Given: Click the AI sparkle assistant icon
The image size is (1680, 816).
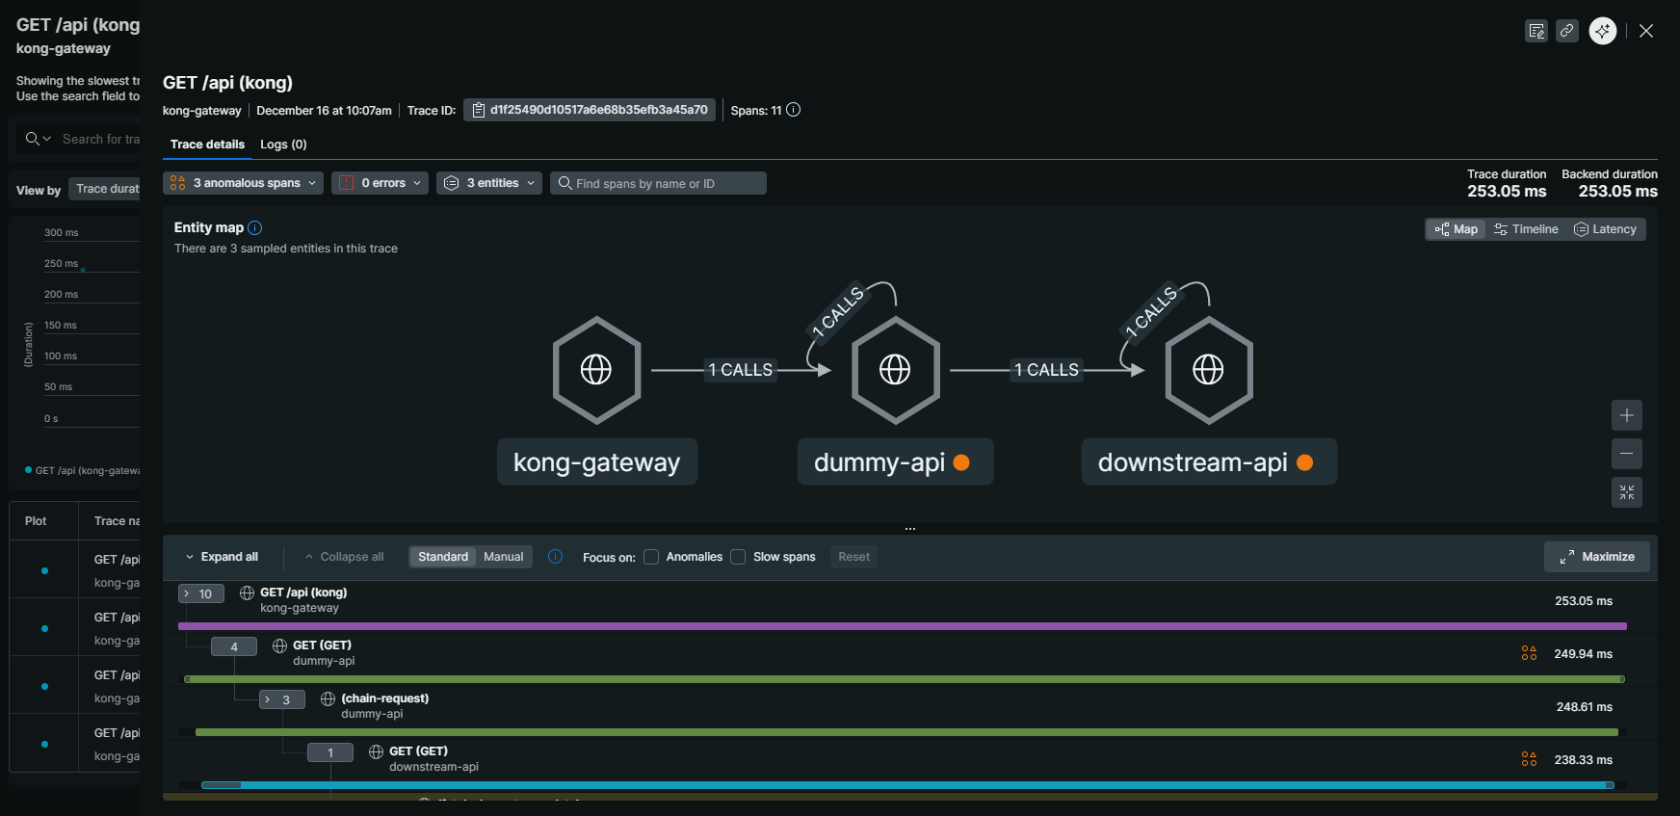Looking at the screenshot, I should pos(1603,31).
